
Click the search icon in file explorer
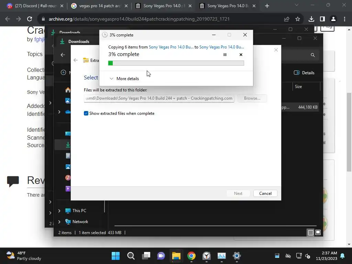312,55
